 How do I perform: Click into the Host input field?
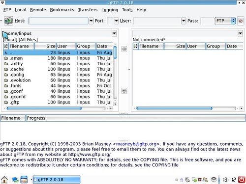[x=58, y=21]
